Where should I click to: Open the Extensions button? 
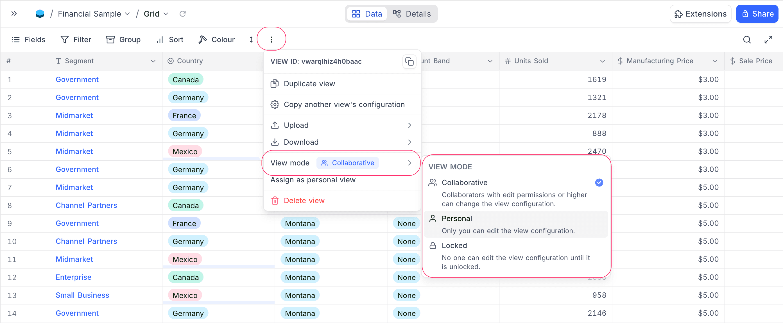pyautogui.click(x=700, y=14)
